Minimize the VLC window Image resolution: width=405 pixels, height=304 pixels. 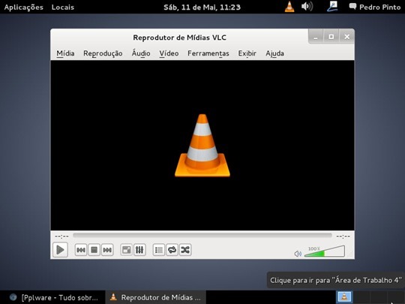tap(316, 37)
